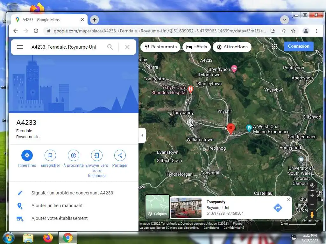Click the Chrome taskbar icon
The height and width of the screenshot is (244, 326).
pyautogui.click(x=67, y=238)
